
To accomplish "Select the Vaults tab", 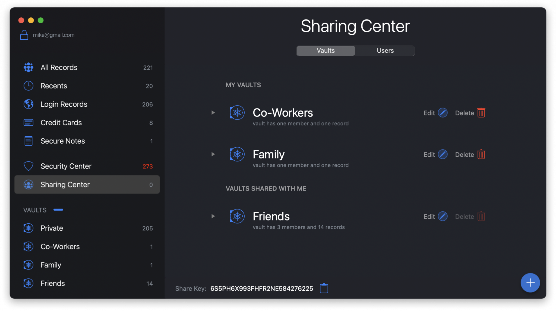I will tap(326, 51).
